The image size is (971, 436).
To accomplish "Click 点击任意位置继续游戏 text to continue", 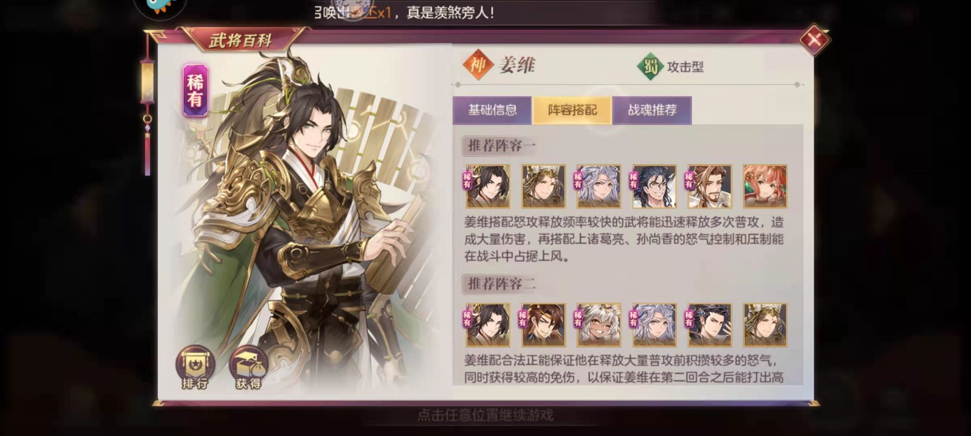I will pos(485,415).
